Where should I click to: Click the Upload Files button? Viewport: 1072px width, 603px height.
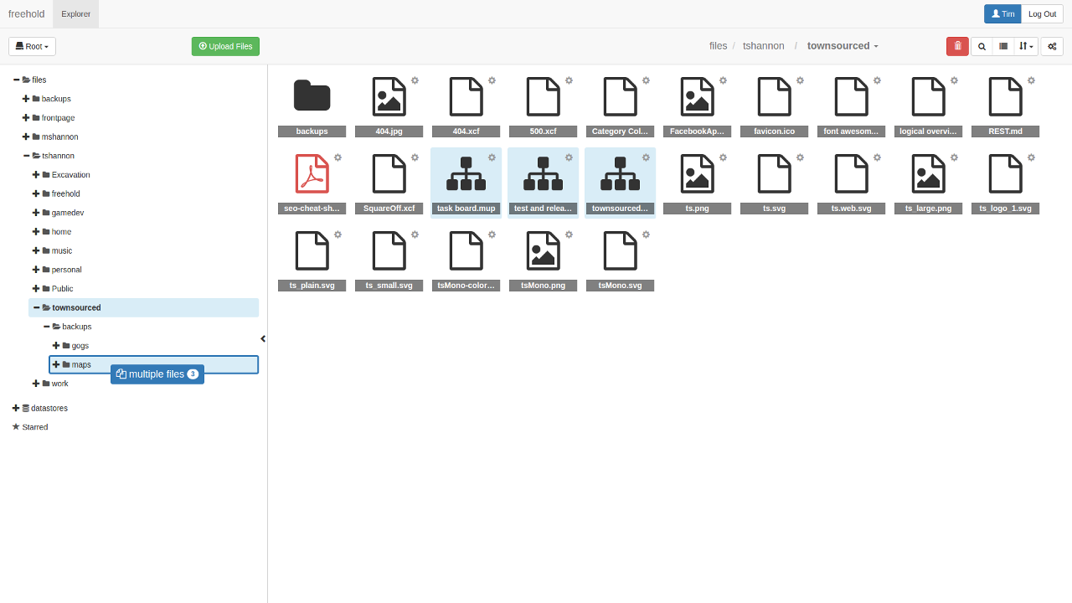pos(225,47)
